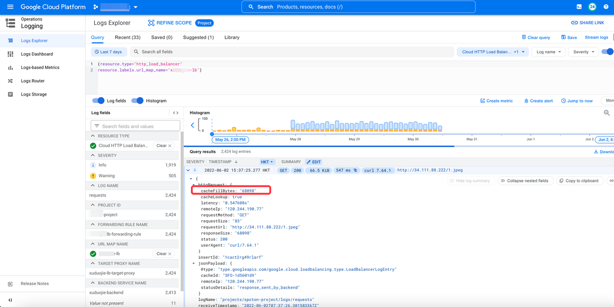Toggle the switch next to Severity dropdown
The height and width of the screenshot is (307, 614).
607,52
